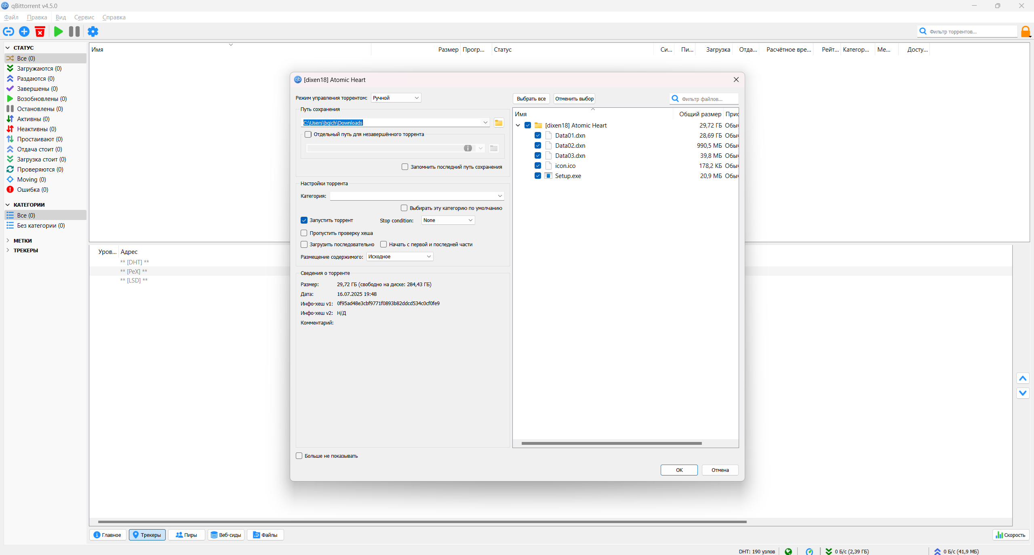Click the file list horizontal scrollbar
Viewport: 1034px width, 555px height.
[x=611, y=444]
